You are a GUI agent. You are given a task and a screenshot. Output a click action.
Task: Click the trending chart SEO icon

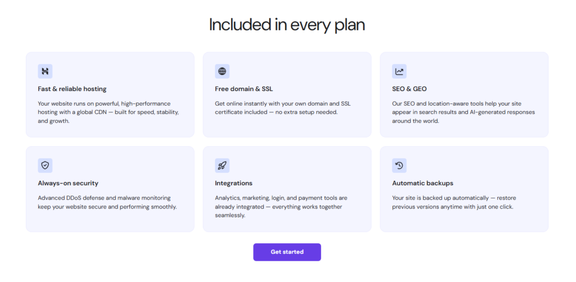coord(399,71)
